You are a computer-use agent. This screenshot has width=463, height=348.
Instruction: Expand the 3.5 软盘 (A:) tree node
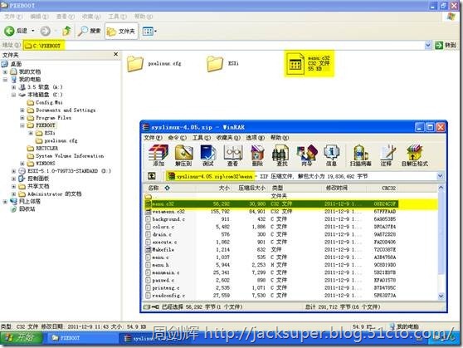pyautogui.click(x=13, y=87)
